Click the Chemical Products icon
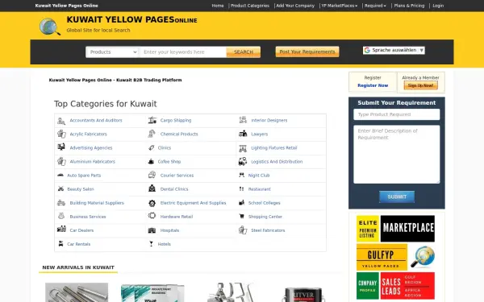The image size is (484, 302). (152, 134)
